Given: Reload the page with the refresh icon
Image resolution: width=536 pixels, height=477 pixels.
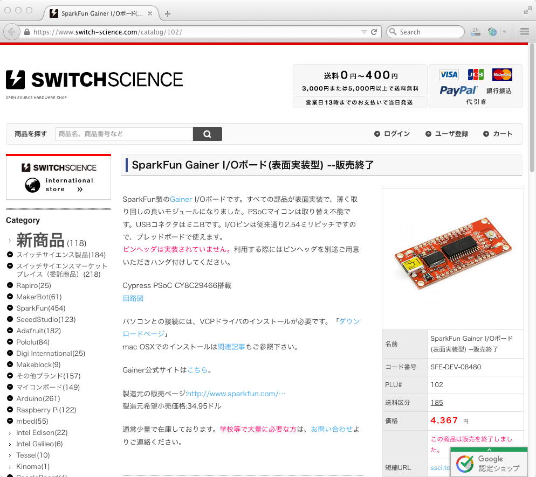Looking at the screenshot, I should point(374,32).
